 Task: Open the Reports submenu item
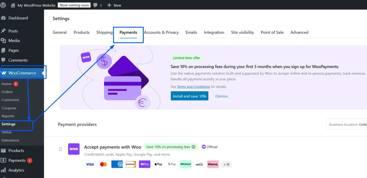click(8, 116)
